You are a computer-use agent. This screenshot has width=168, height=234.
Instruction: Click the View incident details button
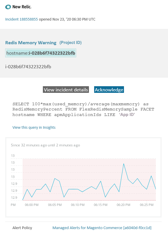click(65, 90)
